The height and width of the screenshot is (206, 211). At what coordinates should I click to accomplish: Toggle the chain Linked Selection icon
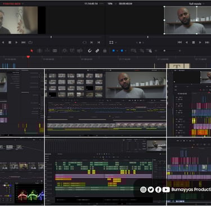(97, 51)
